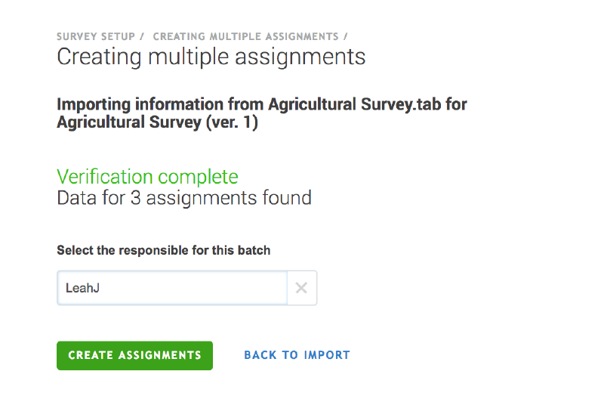The height and width of the screenshot is (399, 604).
Task: Select the Creating Multiple Assignments breadcrumb
Action: [x=245, y=36]
